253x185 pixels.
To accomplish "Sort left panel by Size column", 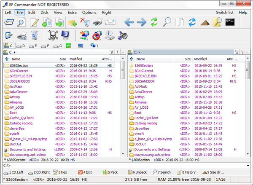I will 59,59.
